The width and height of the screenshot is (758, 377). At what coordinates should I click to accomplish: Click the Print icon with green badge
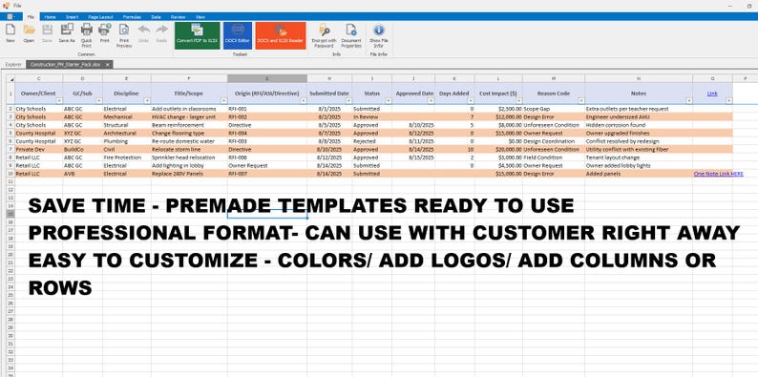(x=104, y=32)
